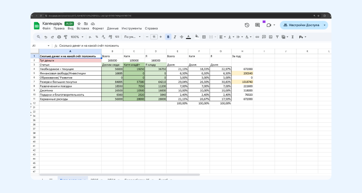Insert a link
Viewport: 362px width, 193px height.
pos(257,37)
